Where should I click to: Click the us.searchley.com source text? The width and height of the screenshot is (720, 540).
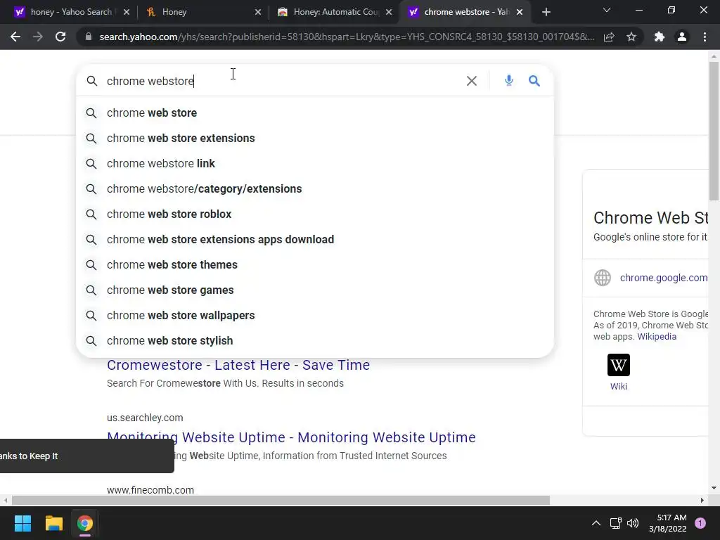(145, 418)
